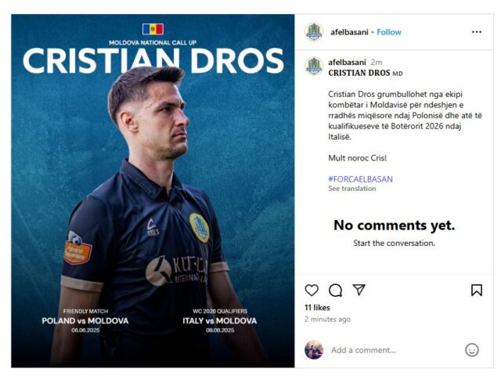Screen dimensions: 501x386
Task: Click the Moldova flag in the image
Action: pos(153,29)
